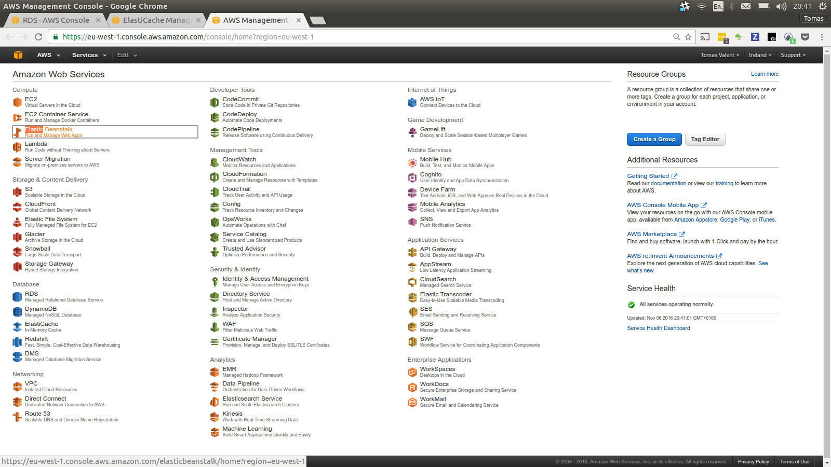
Task: Switch to the ElastiCache Management tab
Action: [x=156, y=20]
